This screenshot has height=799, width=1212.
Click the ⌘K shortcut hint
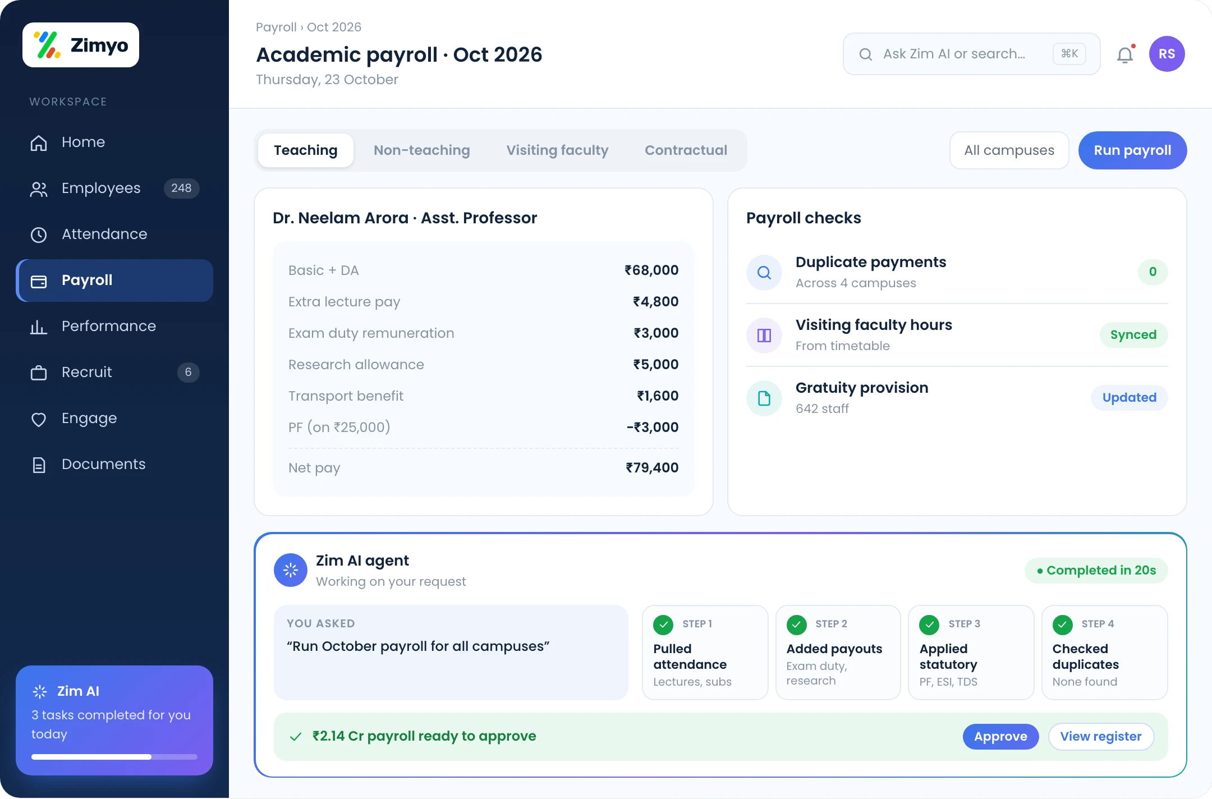(1069, 54)
